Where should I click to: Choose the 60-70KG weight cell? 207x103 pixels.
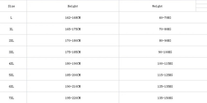pos(165,18)
